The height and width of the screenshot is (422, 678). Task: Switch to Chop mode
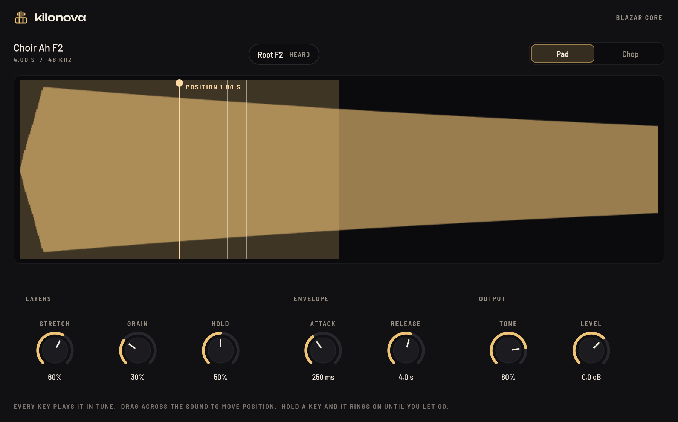coord(630,54)
